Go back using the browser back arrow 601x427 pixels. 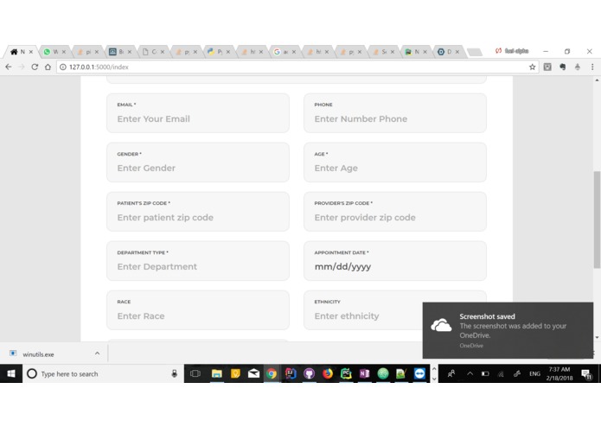(x=9, y=67)
